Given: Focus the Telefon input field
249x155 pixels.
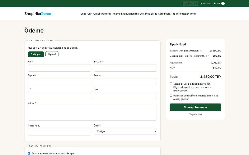Looking at the screenshot, I should tap(125, 82).
